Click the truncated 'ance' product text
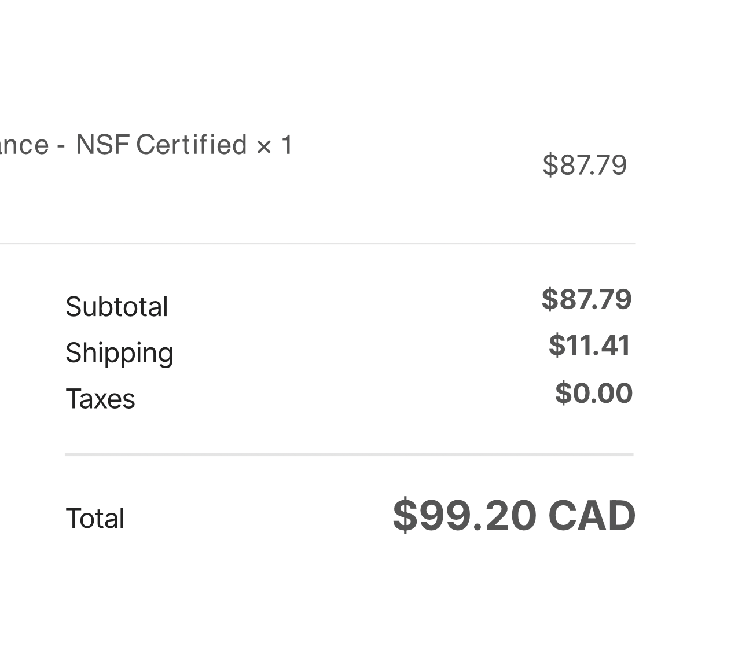 point(24,146)
